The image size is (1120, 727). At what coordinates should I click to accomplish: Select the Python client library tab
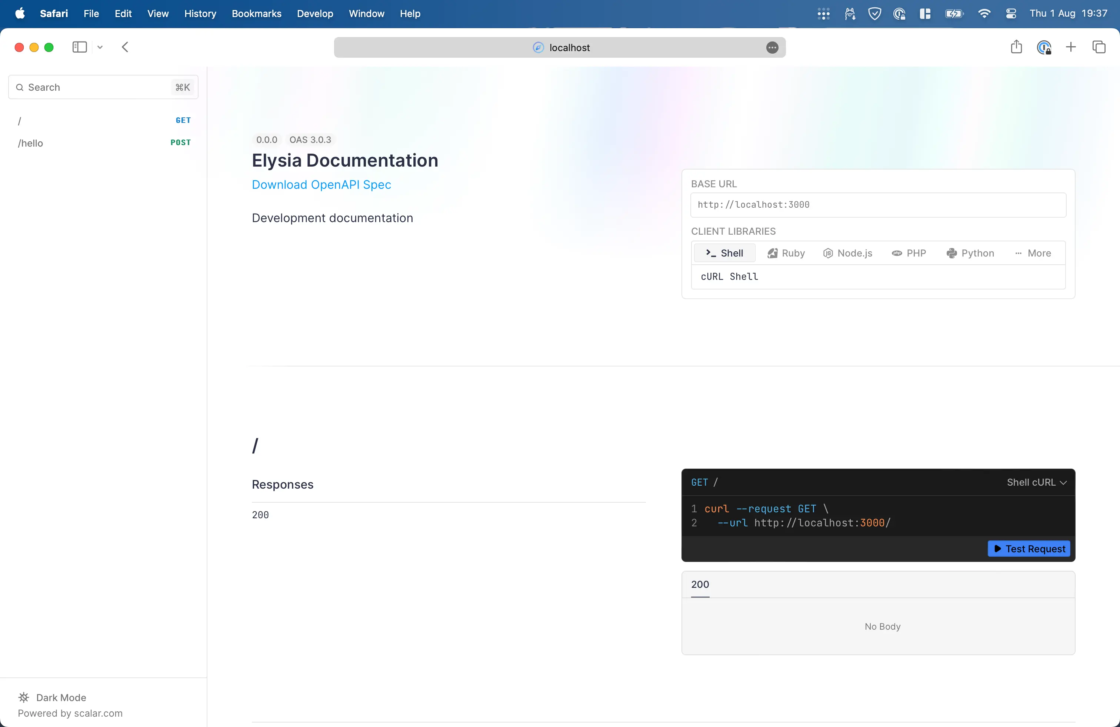tap(970, 253)
